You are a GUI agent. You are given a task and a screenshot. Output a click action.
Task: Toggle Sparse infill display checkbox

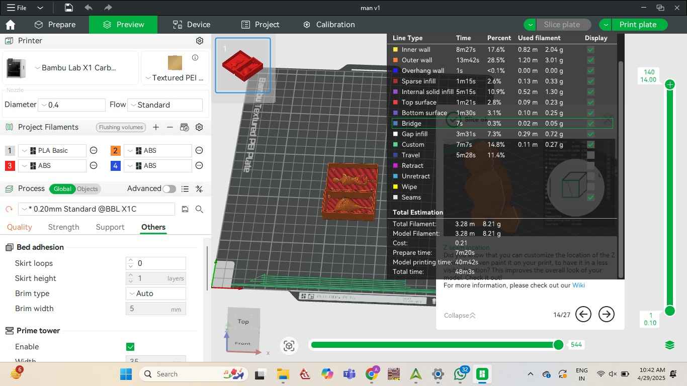tap(591, 81)
